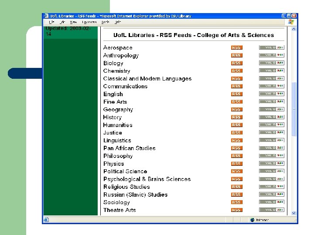Viewport: 314px width, 235px height.
Task: Click the vertical scrollbar thumb
Action: (x=294, y=109)
